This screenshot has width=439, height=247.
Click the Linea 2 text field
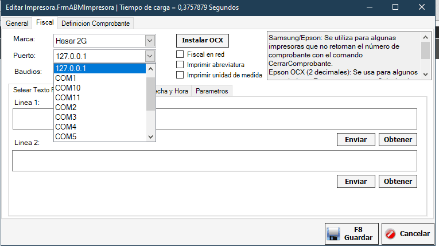pyautogui.click(x=214, y=160)
